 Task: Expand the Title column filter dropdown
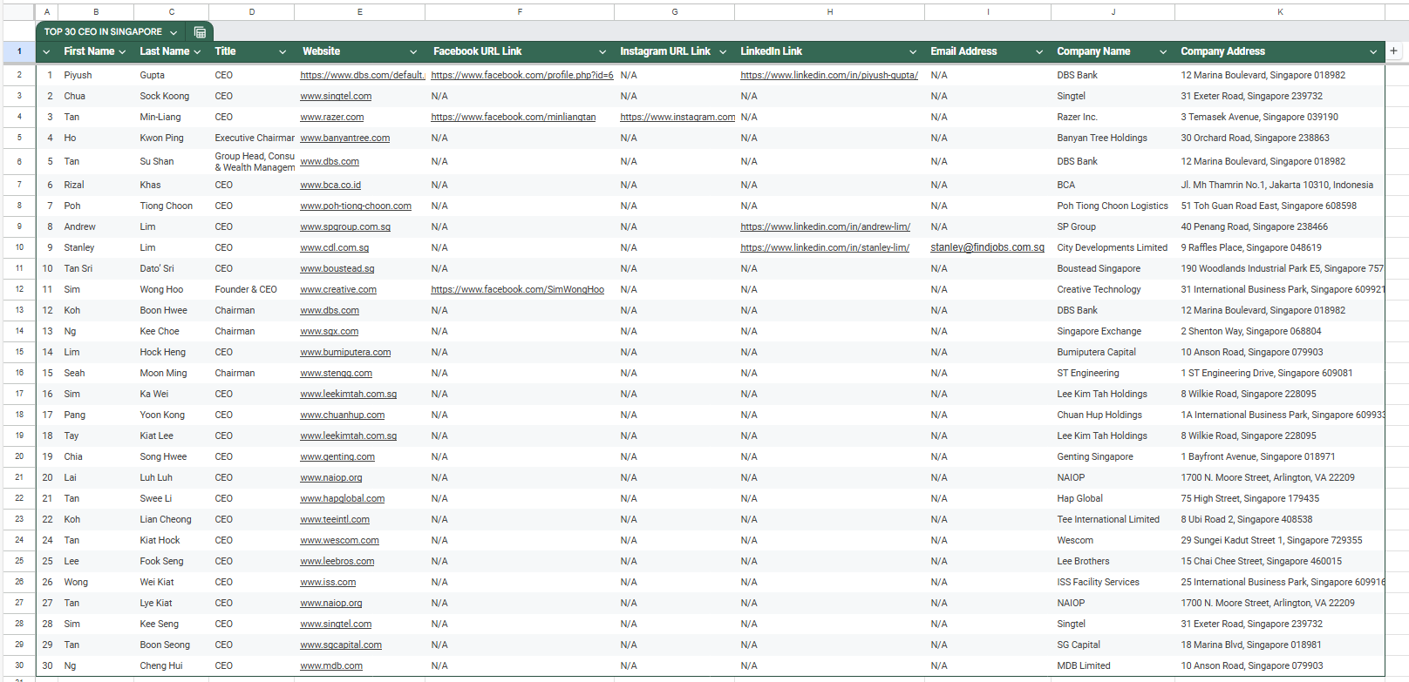coord(282,52)
